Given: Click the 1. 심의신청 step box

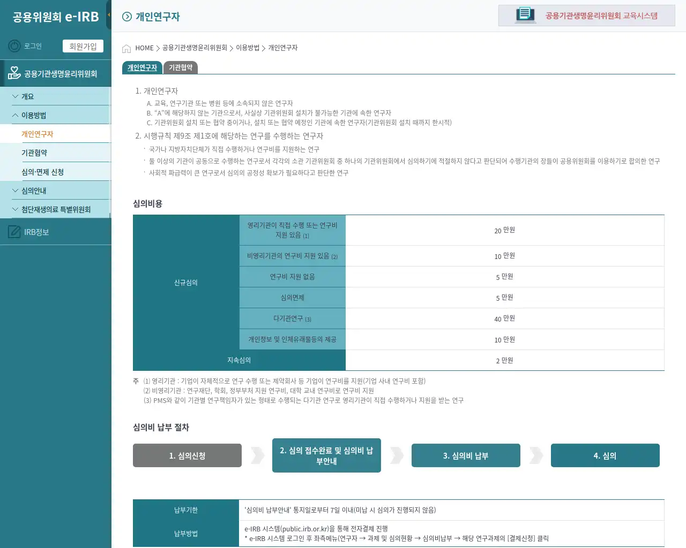Looking at the screenshot, I should [x=187, y=455].
